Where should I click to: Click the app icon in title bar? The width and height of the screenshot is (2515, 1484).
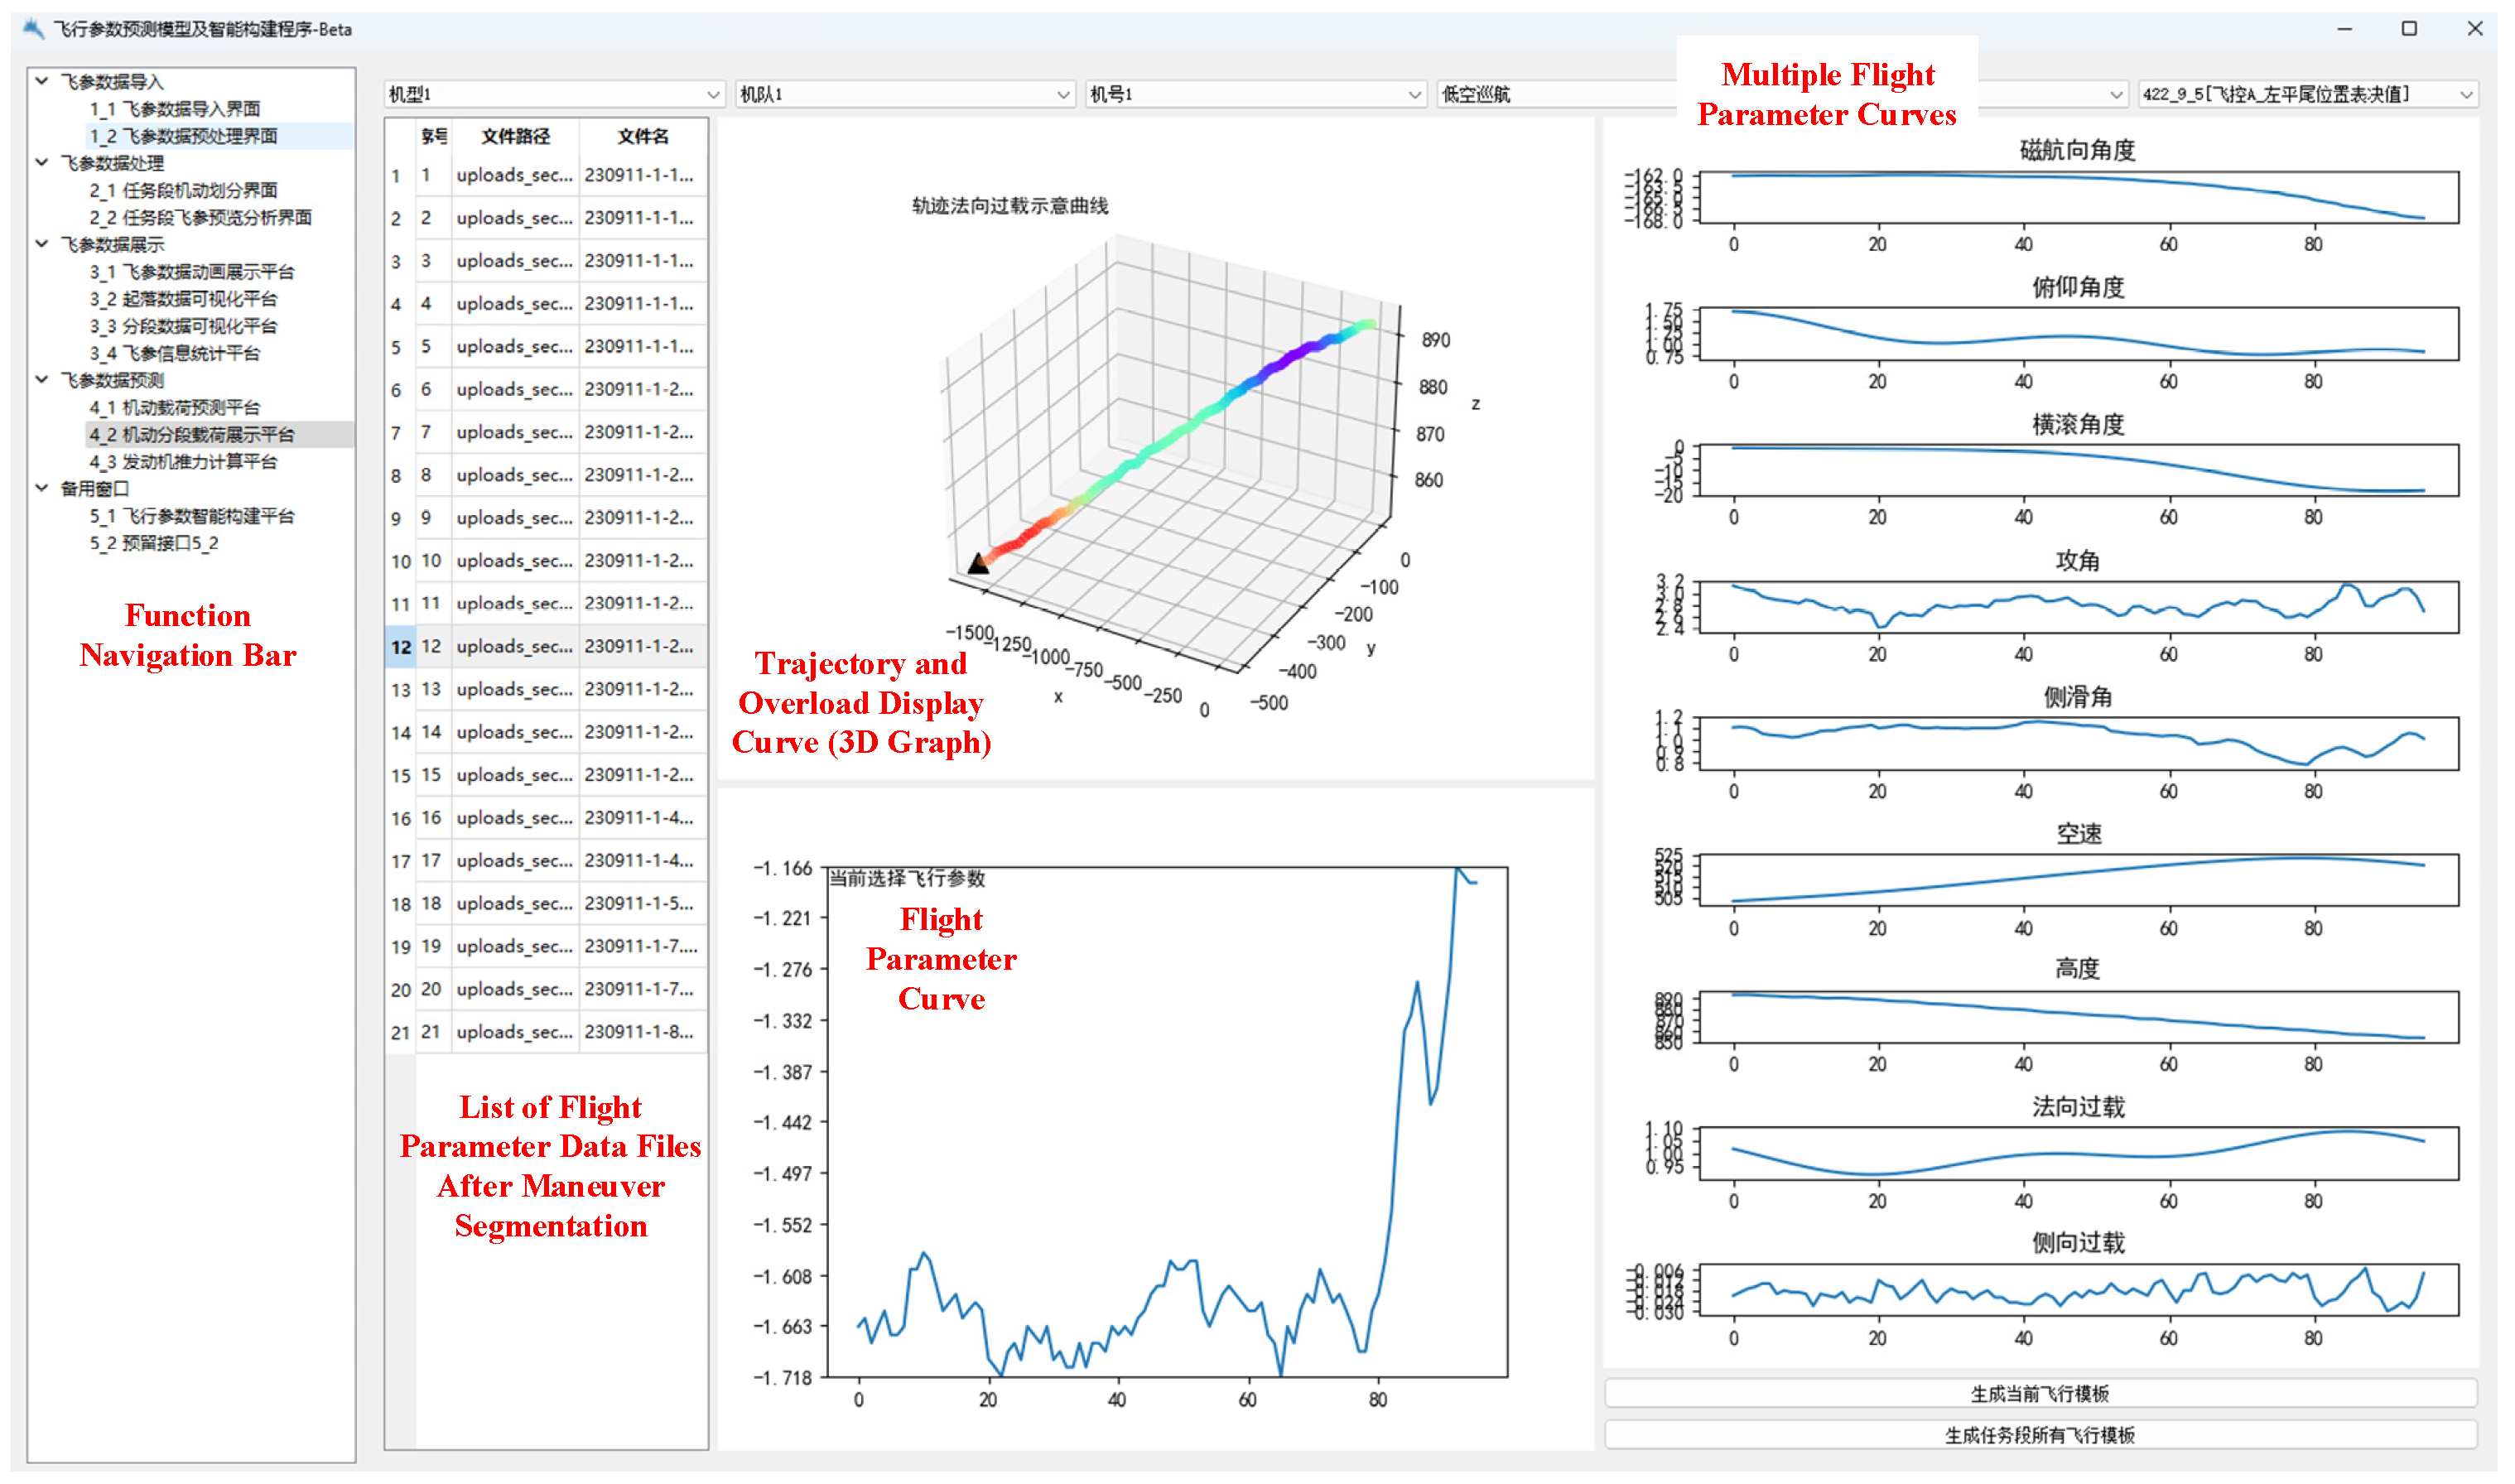[x=33, y=28]
